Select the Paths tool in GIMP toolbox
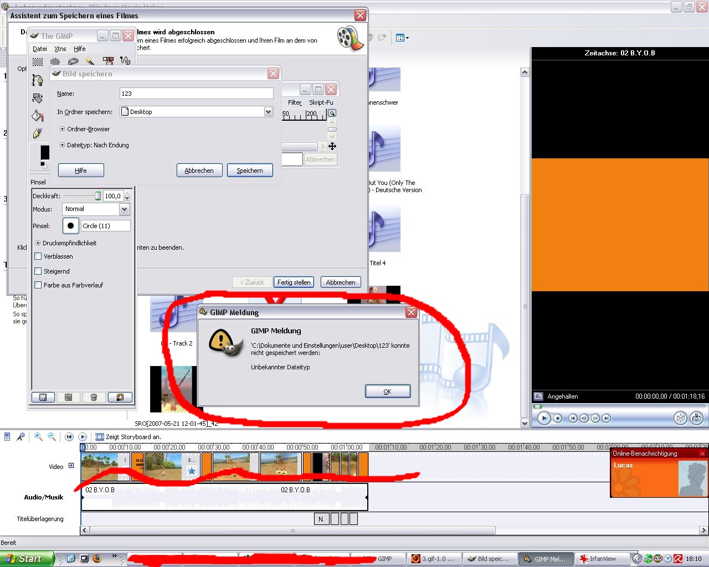This screenshot has height=567, width=709. (37, 80)
